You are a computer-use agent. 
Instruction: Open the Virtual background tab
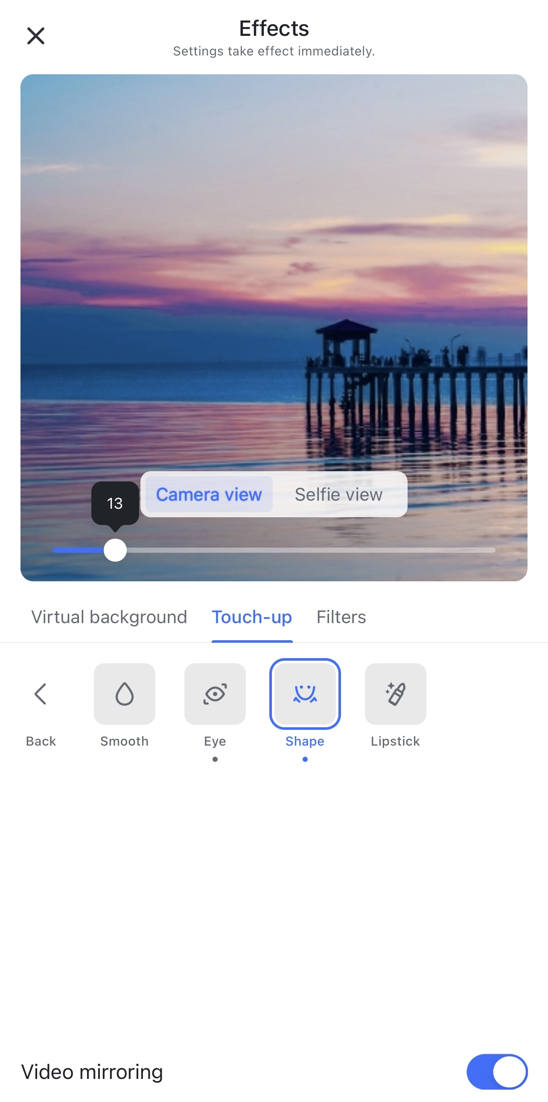pyautogui.click(x=109, y=617)
